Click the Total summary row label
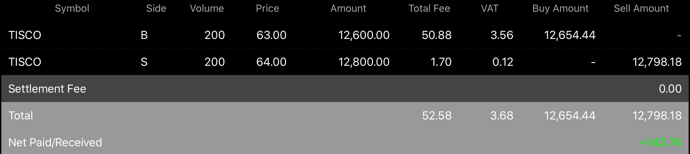690x154 pixels. [x=21, y=115]
